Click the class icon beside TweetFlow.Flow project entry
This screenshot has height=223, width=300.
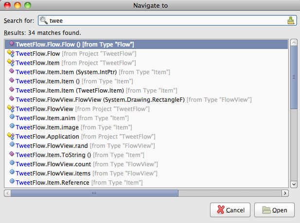(x=11, y=53)
